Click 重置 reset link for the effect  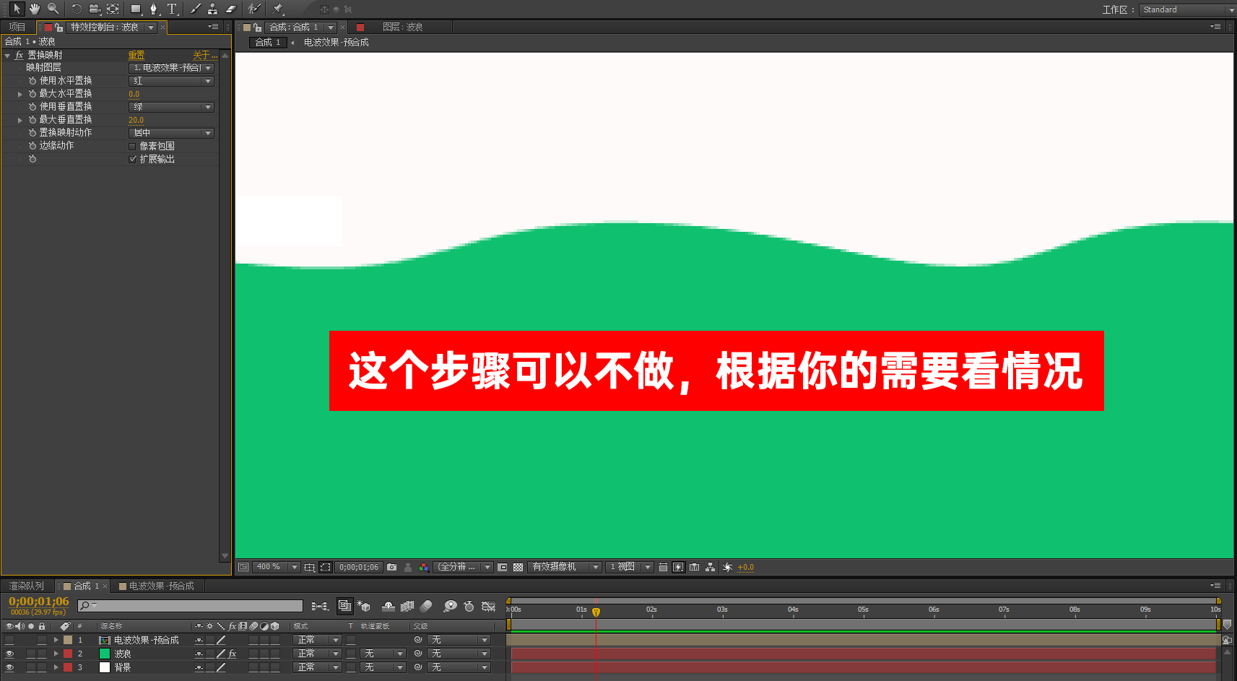point(136,55)
